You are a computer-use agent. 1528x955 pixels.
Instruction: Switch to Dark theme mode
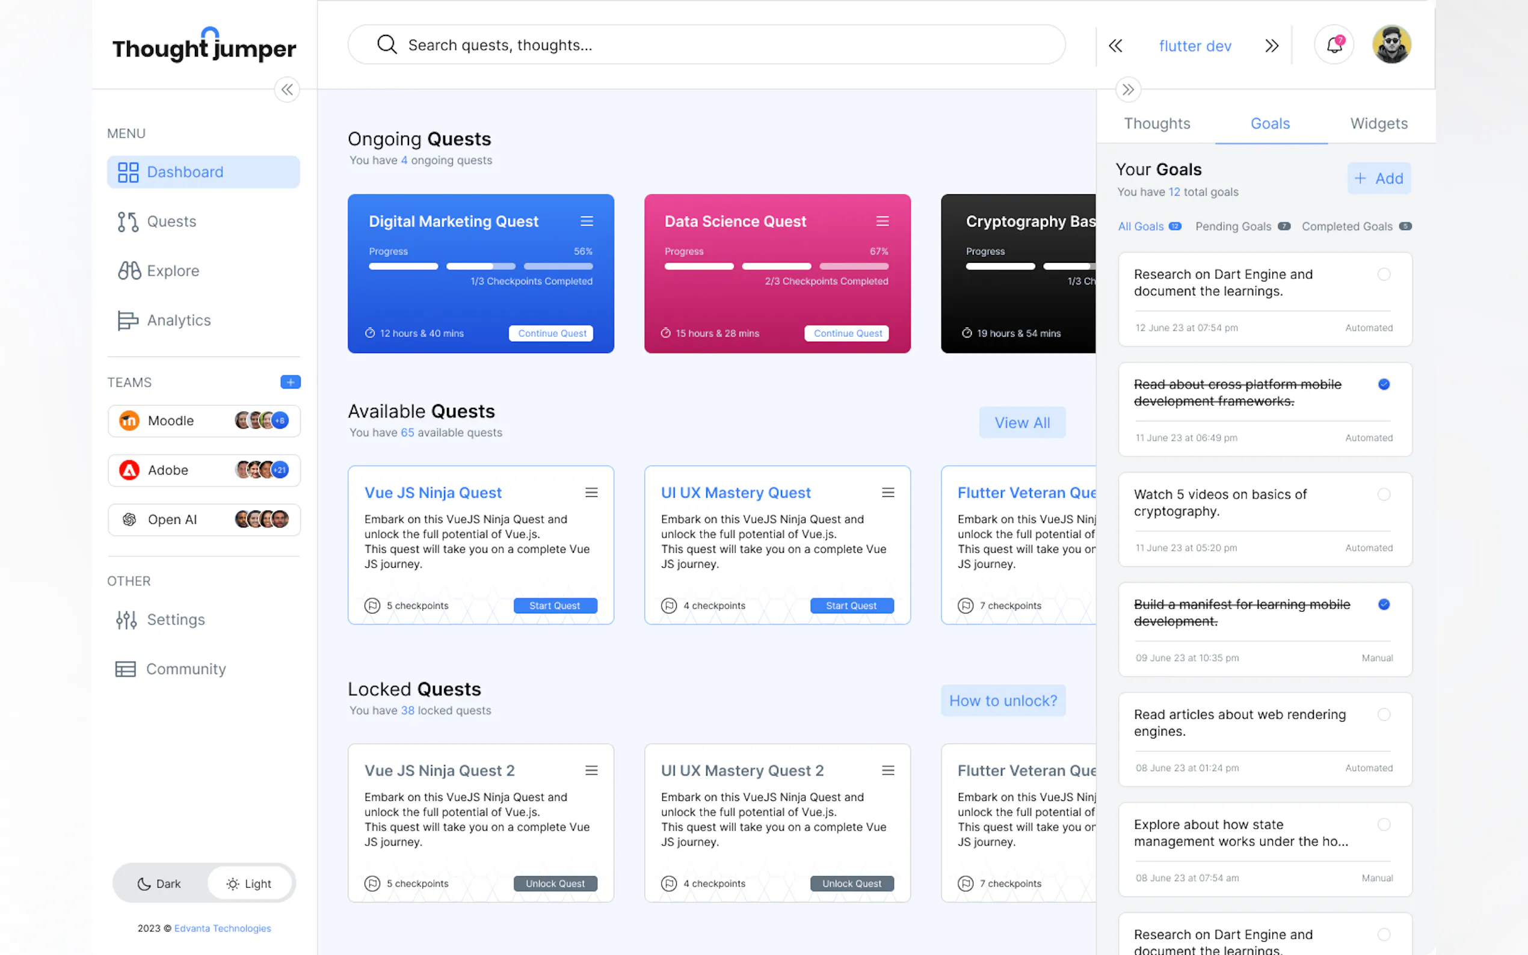pyautogui.click(x=160, y=883)
